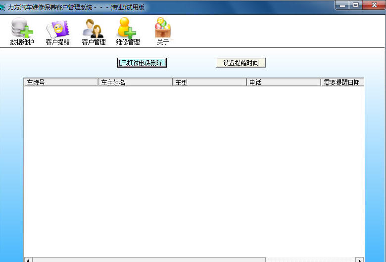Click the horizontal scrollbar right arrow

(x=360, y=260)
